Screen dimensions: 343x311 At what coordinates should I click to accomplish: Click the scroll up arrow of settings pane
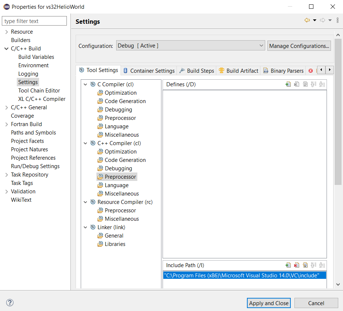coord(338,35)
